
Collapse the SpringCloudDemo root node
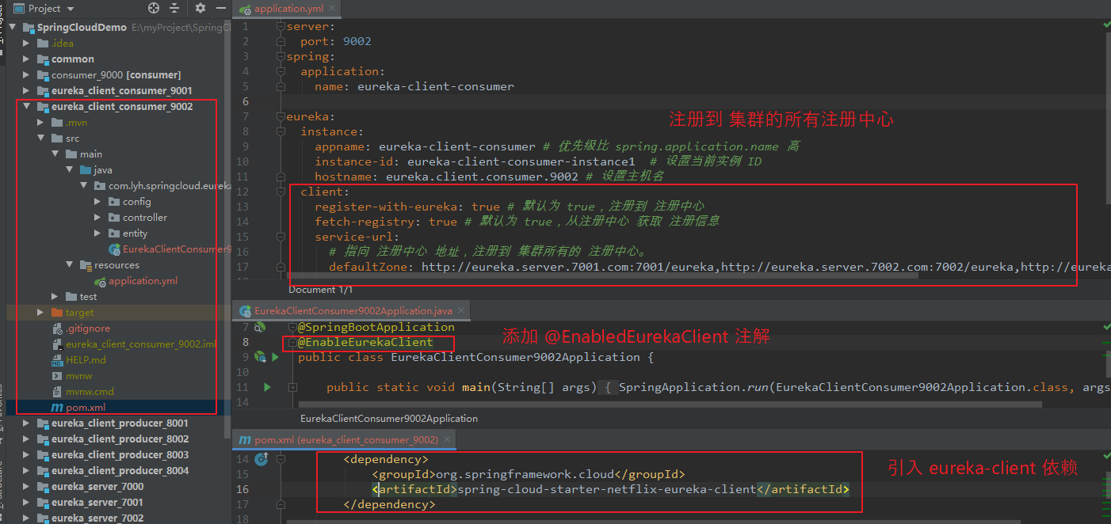12,28
